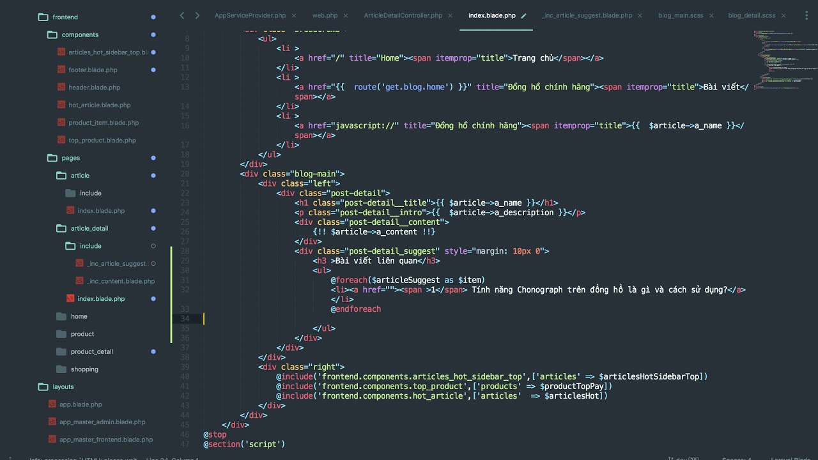Click the folder icon of product_detail
Image resolution: width=818 pixels, height=460 pixels.
61,351
